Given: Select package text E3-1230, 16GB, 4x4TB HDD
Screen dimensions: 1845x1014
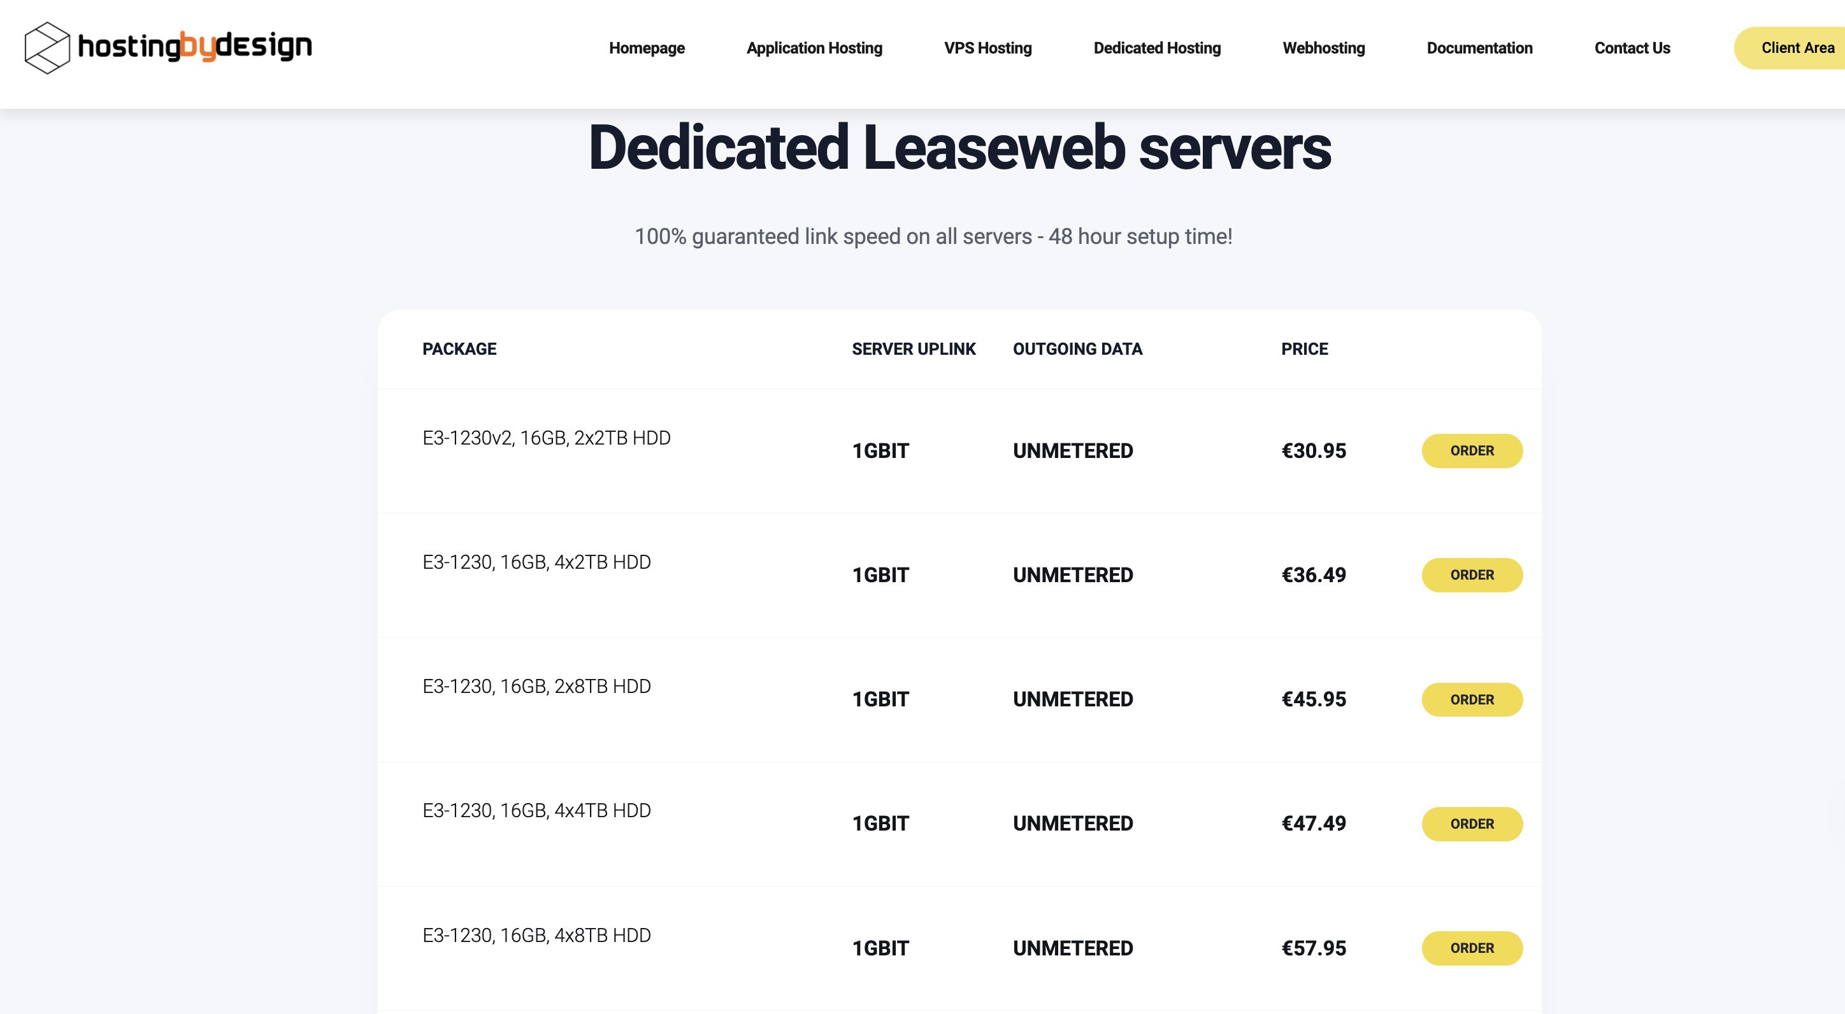Looking at the screenshot, I should tap(536, 811).
